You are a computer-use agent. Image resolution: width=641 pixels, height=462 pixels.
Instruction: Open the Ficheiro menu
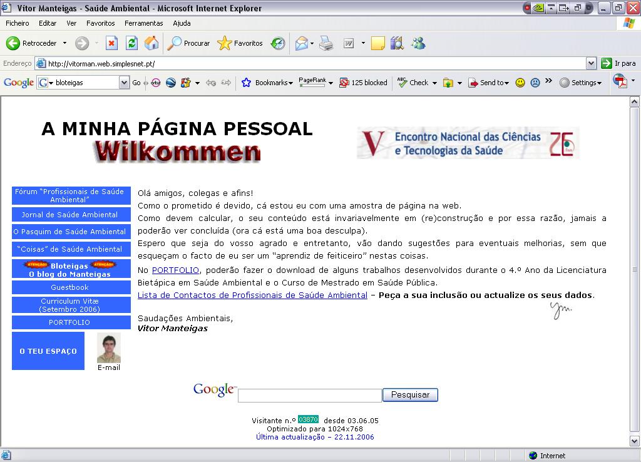tap(17, 23)
